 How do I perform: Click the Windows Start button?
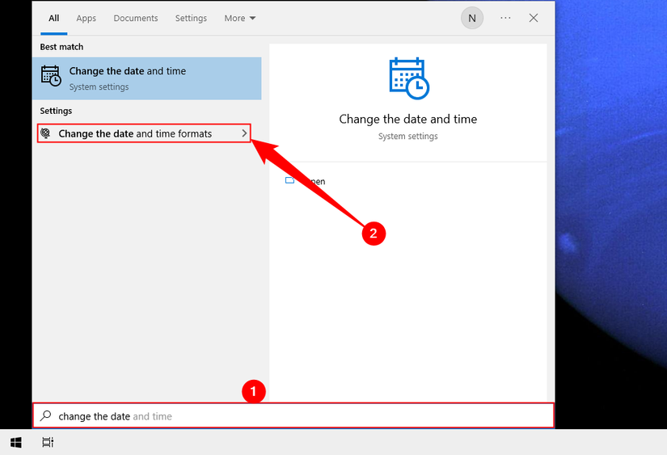pos(15,442)
